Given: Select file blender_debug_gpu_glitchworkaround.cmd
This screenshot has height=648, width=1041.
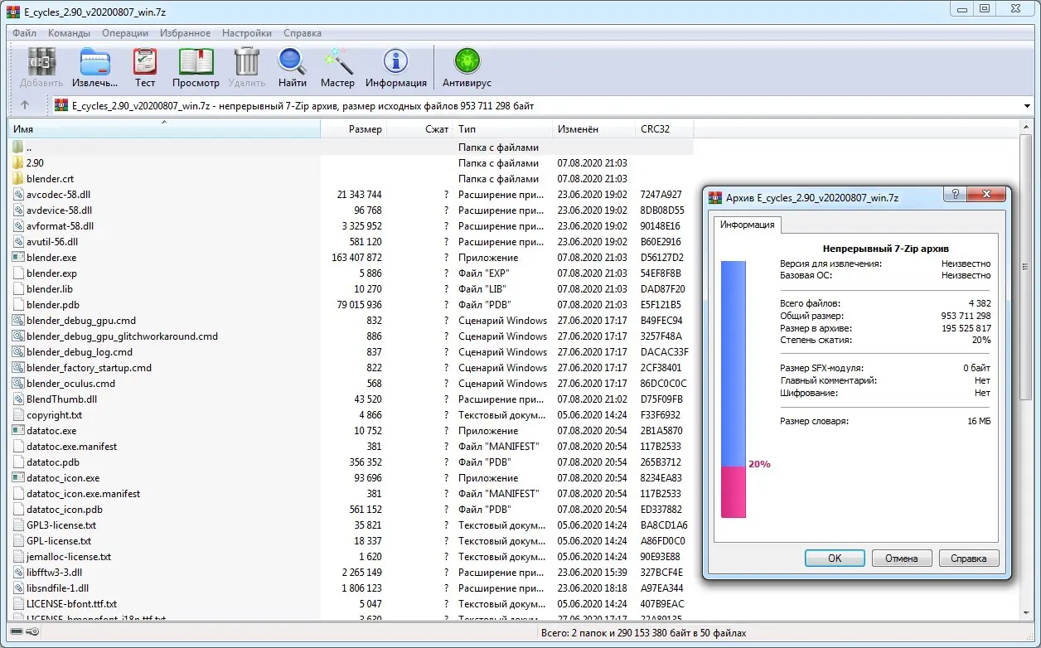Looking at the screenshot, I should tap(122, 336).
